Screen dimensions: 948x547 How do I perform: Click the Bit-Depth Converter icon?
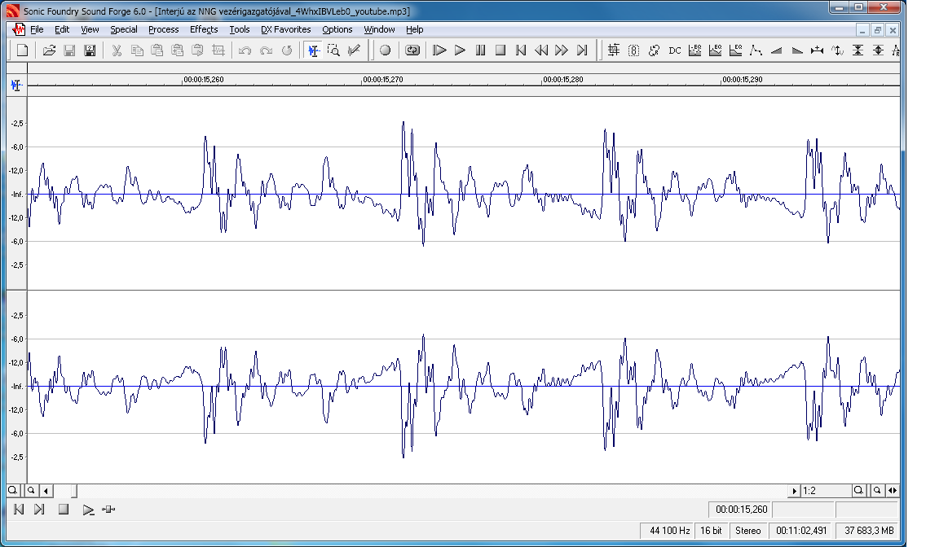[x=633, y=50]
